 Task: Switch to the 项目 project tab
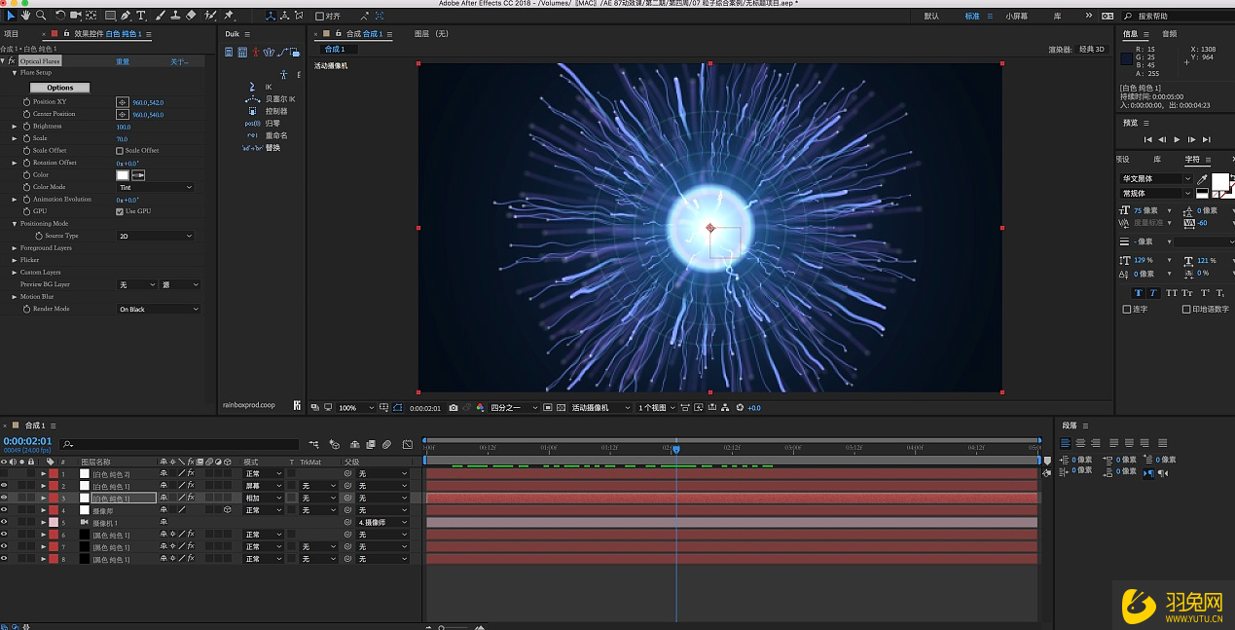tap(12, 34)
